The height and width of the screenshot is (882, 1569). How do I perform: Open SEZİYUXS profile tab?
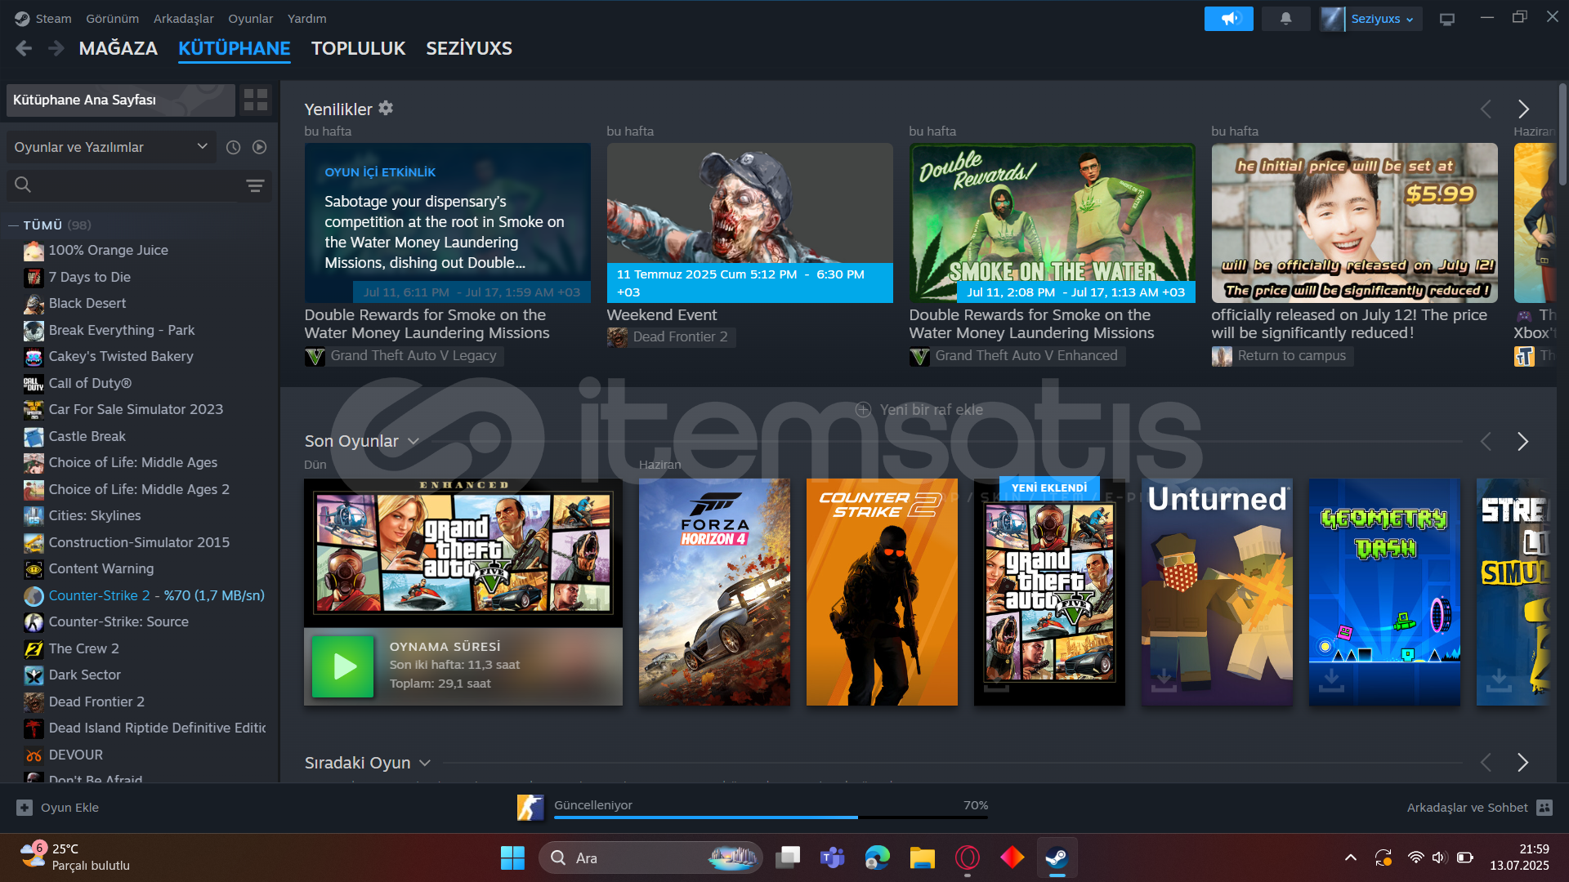coord(469,49)
